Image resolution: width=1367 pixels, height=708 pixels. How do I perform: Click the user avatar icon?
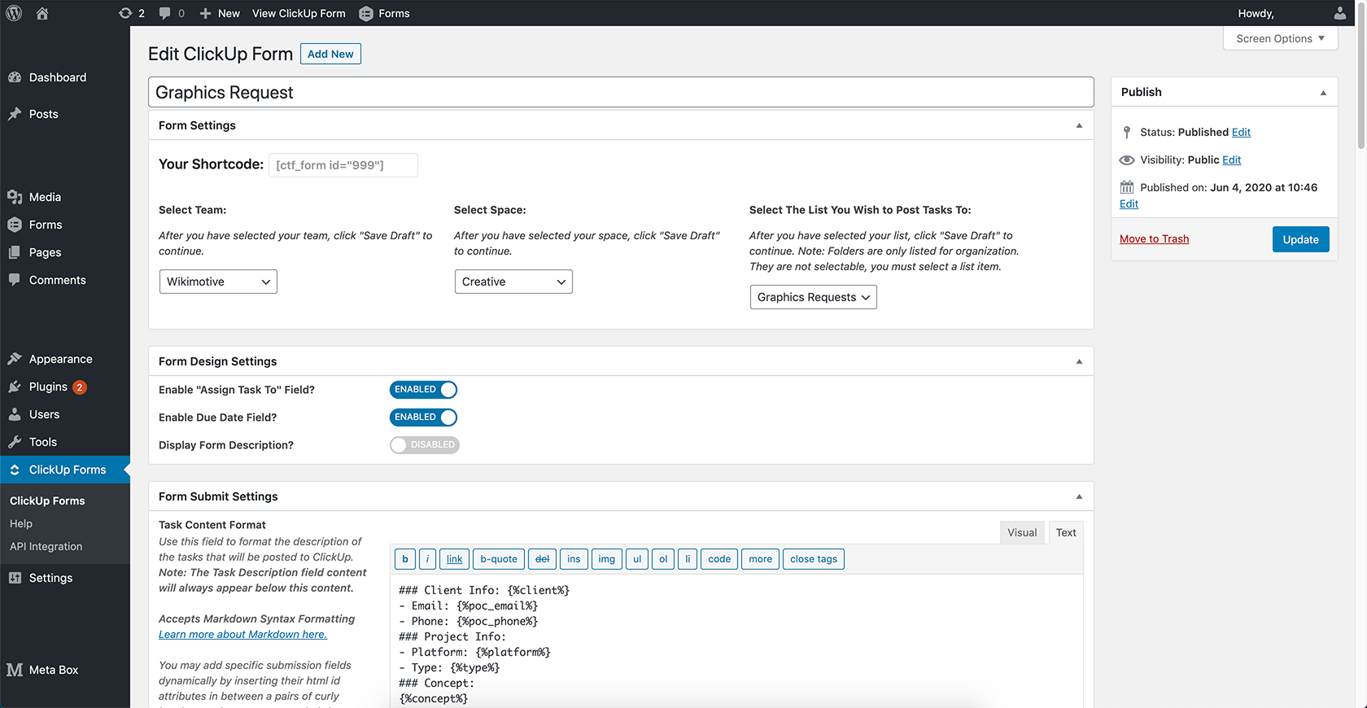(x=1339, y=13)
